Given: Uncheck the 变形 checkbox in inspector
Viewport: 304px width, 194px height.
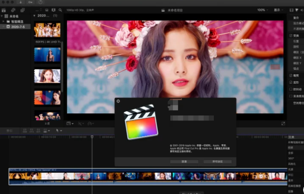Looking at the screenshot, I should 291,82.
